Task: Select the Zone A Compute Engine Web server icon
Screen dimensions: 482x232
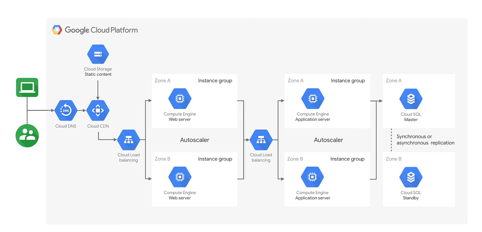Action: pos(180,98)
